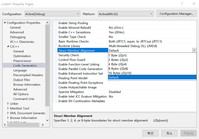The height and width of the screenshot is (139, 199).
Task: Expand the Browse Information root node
Action: pyautogui.click(x=8, y=118)
